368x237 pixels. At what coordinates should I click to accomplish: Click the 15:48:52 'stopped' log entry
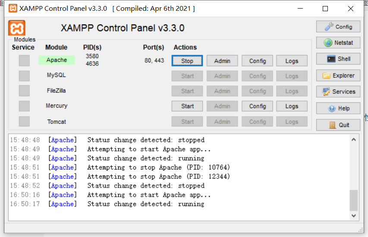pyautogui.click(x=107, y=186)
